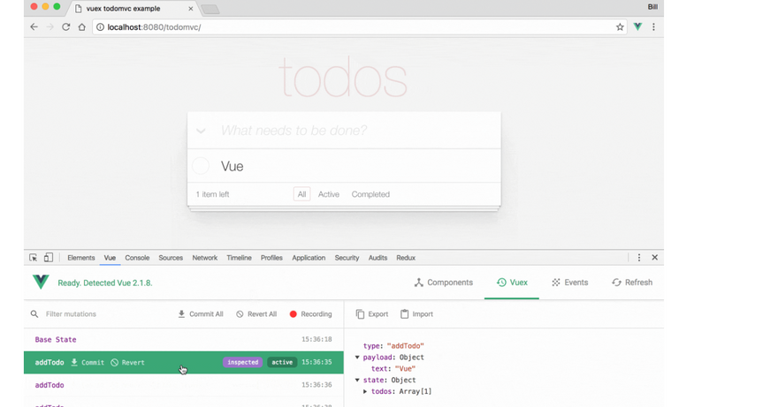
Task: Bookmark the page with the star icon
Action: 620,27
